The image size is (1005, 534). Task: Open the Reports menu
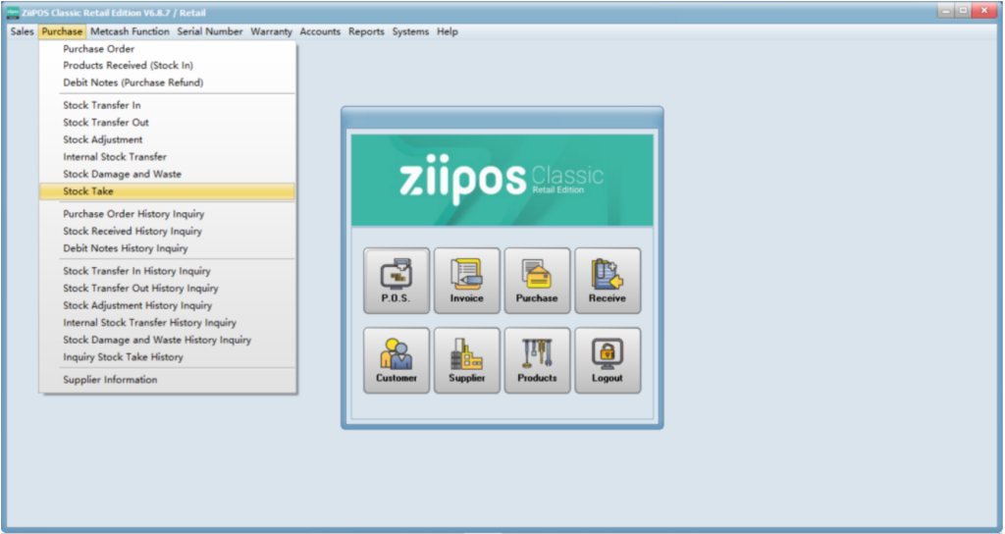pyautogui.click(x=366, y=31)
